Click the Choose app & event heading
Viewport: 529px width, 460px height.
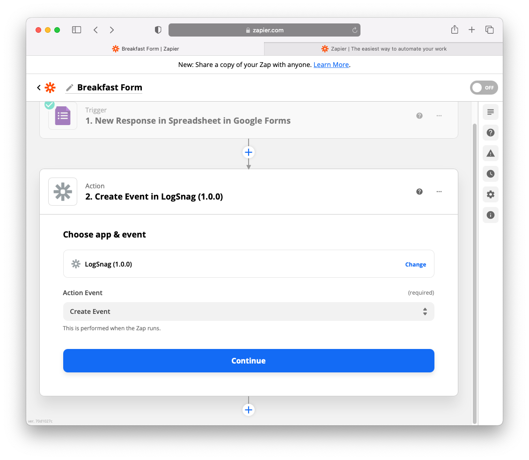point(104,235)
